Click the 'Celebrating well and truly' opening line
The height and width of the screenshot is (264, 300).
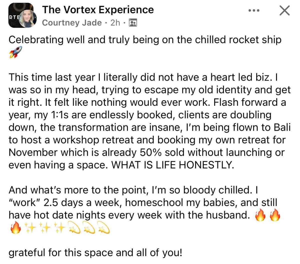point(145,40)
